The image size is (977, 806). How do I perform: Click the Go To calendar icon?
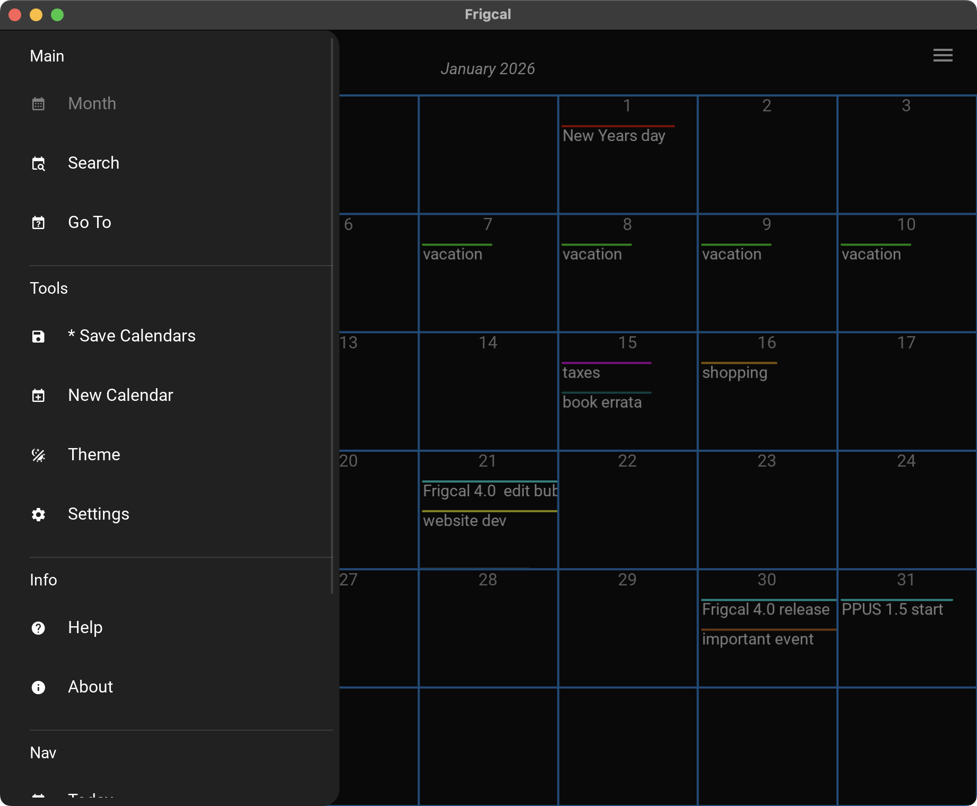[x=38, y=223]
